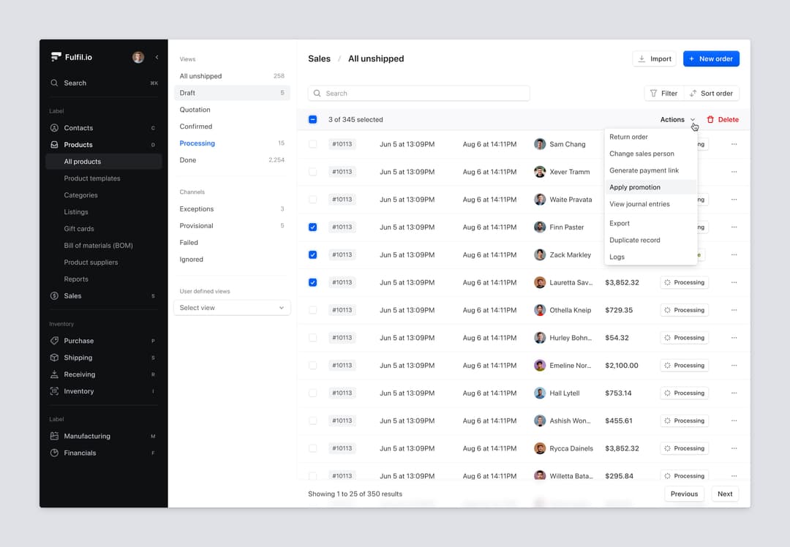
Task: Open the Inventory barcode icon item
Action: [x=54, y=391]
